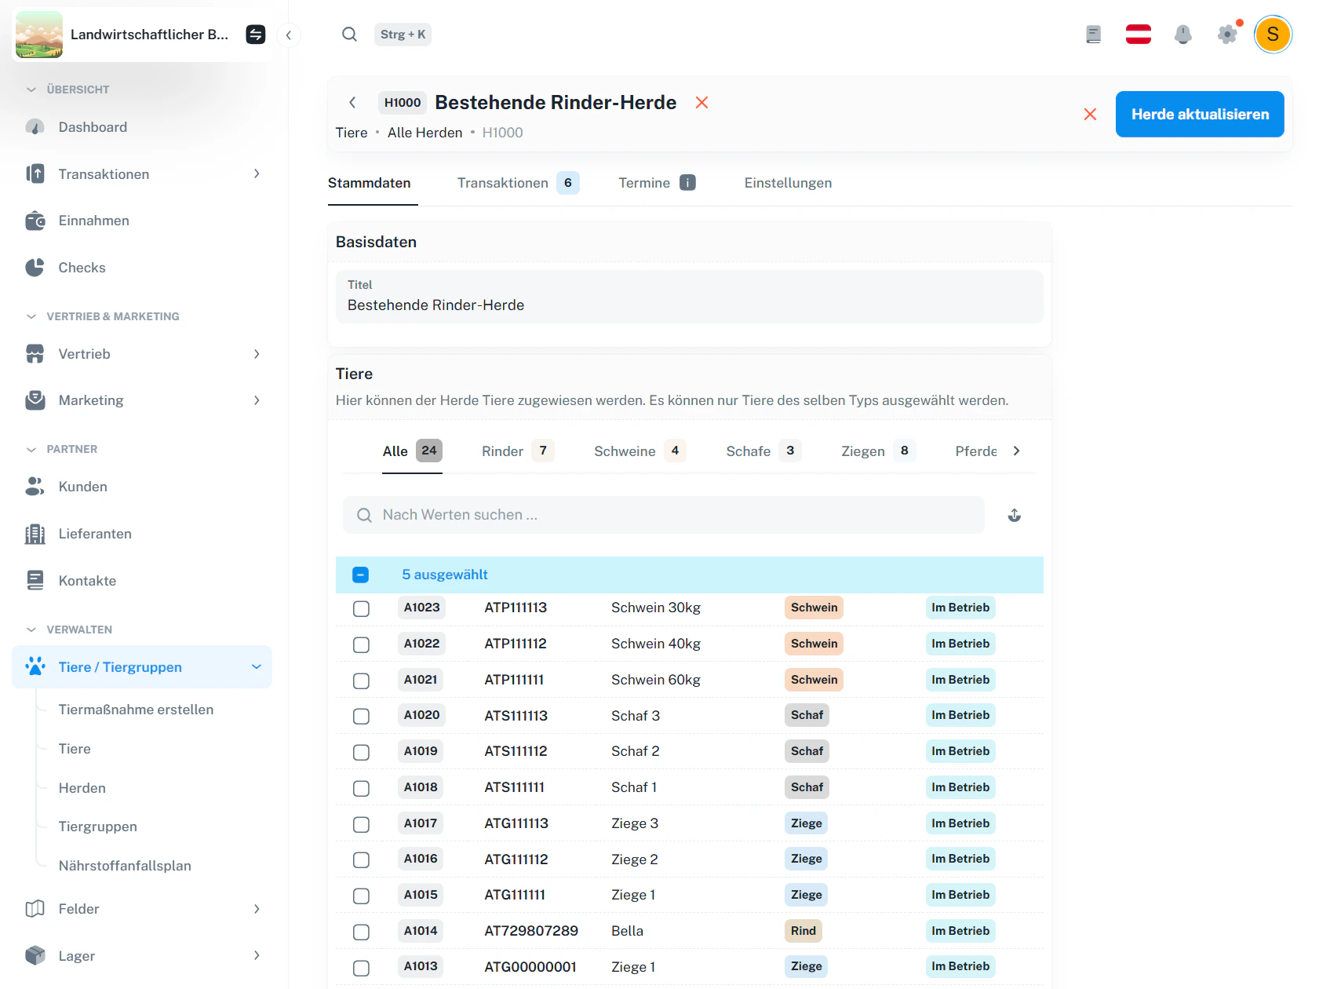The height and width of the screenshot is (989, 1330).
Task: Check the box for A1020 Schaf 3
Action: click(x=361, y=716)
